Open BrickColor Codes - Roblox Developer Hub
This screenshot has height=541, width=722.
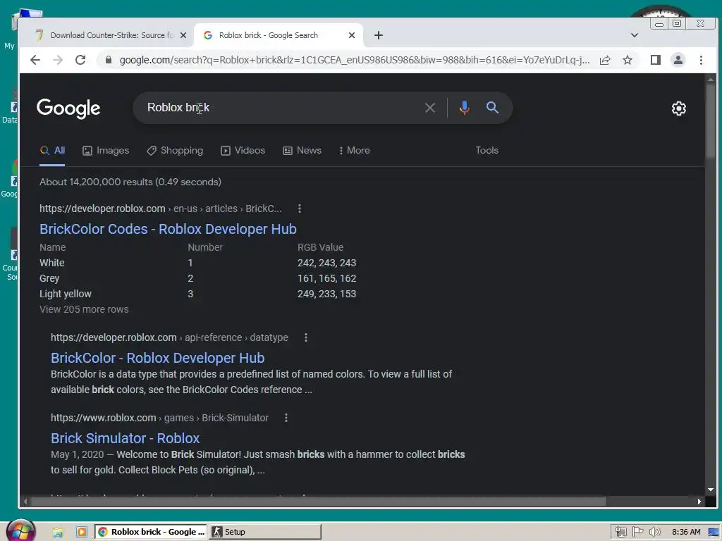point(168,229)
